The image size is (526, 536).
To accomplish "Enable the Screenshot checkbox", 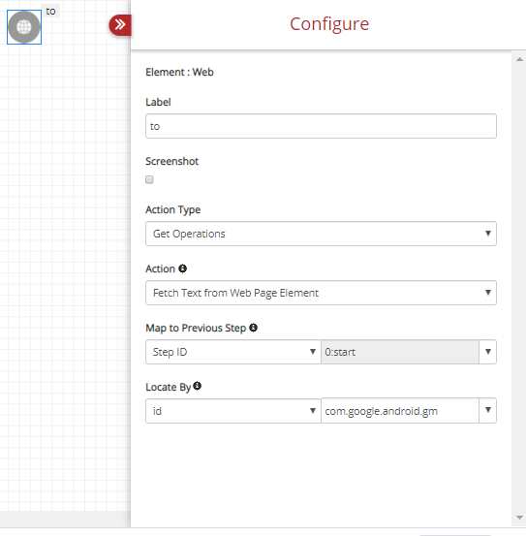I will 149,179.
